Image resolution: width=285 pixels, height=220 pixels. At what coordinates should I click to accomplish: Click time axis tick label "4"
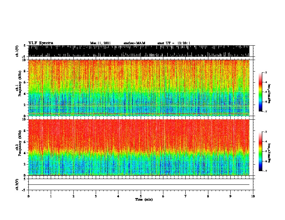118,196
